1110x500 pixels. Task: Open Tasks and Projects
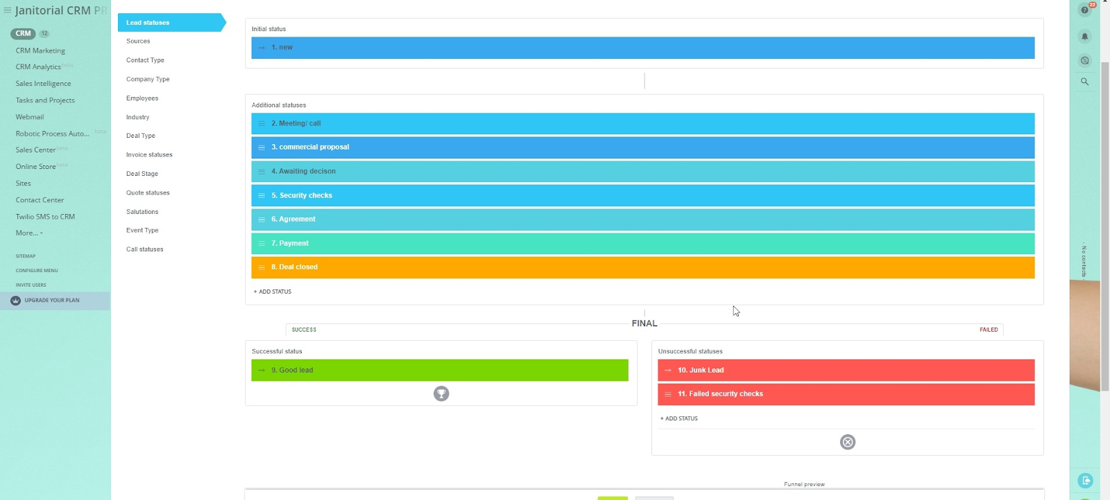pos(45,100)
